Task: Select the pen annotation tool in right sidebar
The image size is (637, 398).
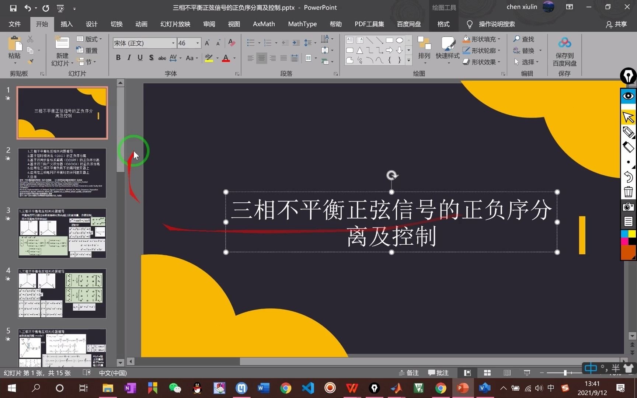Action: (x=628, y=133)
